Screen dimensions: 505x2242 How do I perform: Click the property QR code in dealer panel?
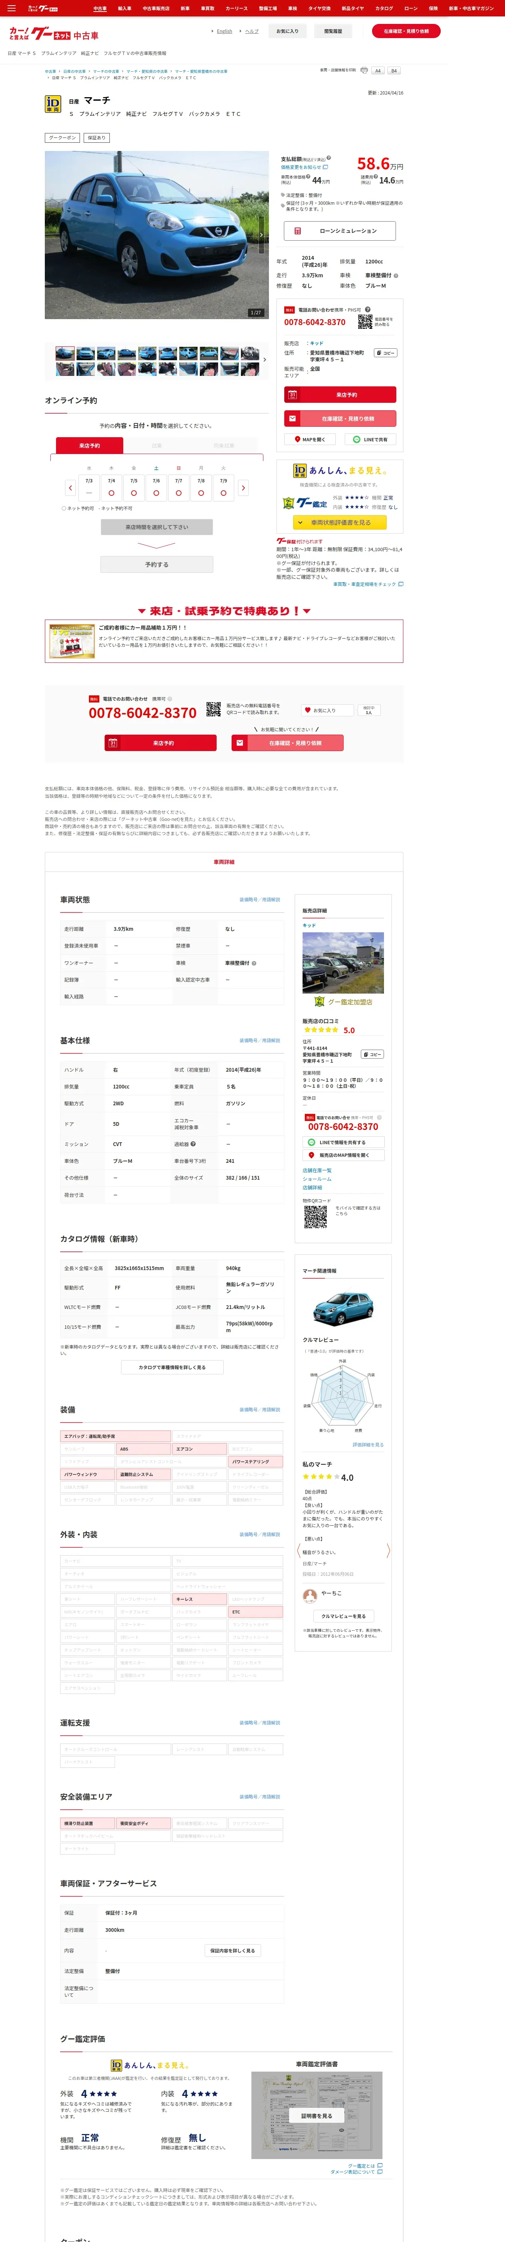point(315,1217)
